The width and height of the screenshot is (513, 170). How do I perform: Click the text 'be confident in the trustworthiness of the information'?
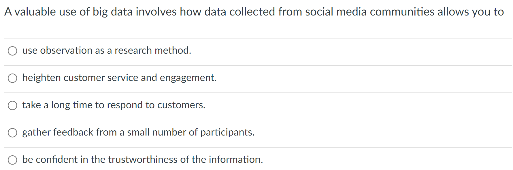click(x=143, y=160)
